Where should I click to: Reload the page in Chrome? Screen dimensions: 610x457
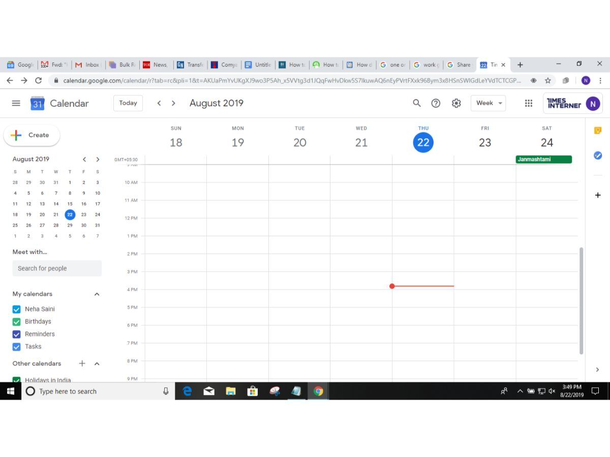(38, 80)
